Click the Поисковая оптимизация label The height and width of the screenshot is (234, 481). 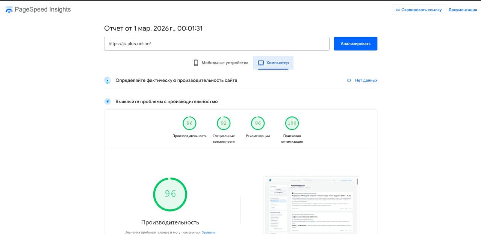(x=292, y=139)
